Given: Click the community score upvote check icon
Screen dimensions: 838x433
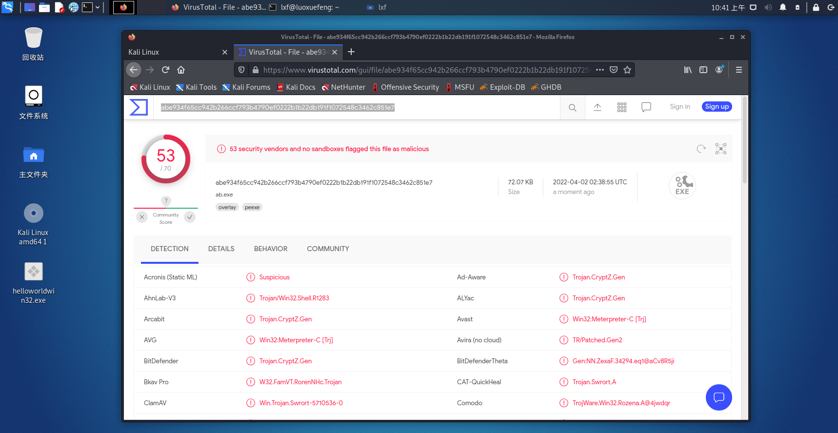Looking at the screenshot, I should [x=190, y=217].
